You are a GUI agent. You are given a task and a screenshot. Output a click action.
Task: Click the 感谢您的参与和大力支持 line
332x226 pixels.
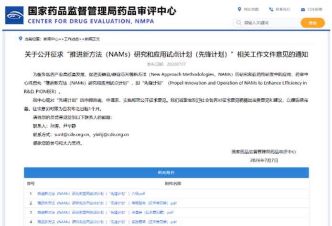58,143
